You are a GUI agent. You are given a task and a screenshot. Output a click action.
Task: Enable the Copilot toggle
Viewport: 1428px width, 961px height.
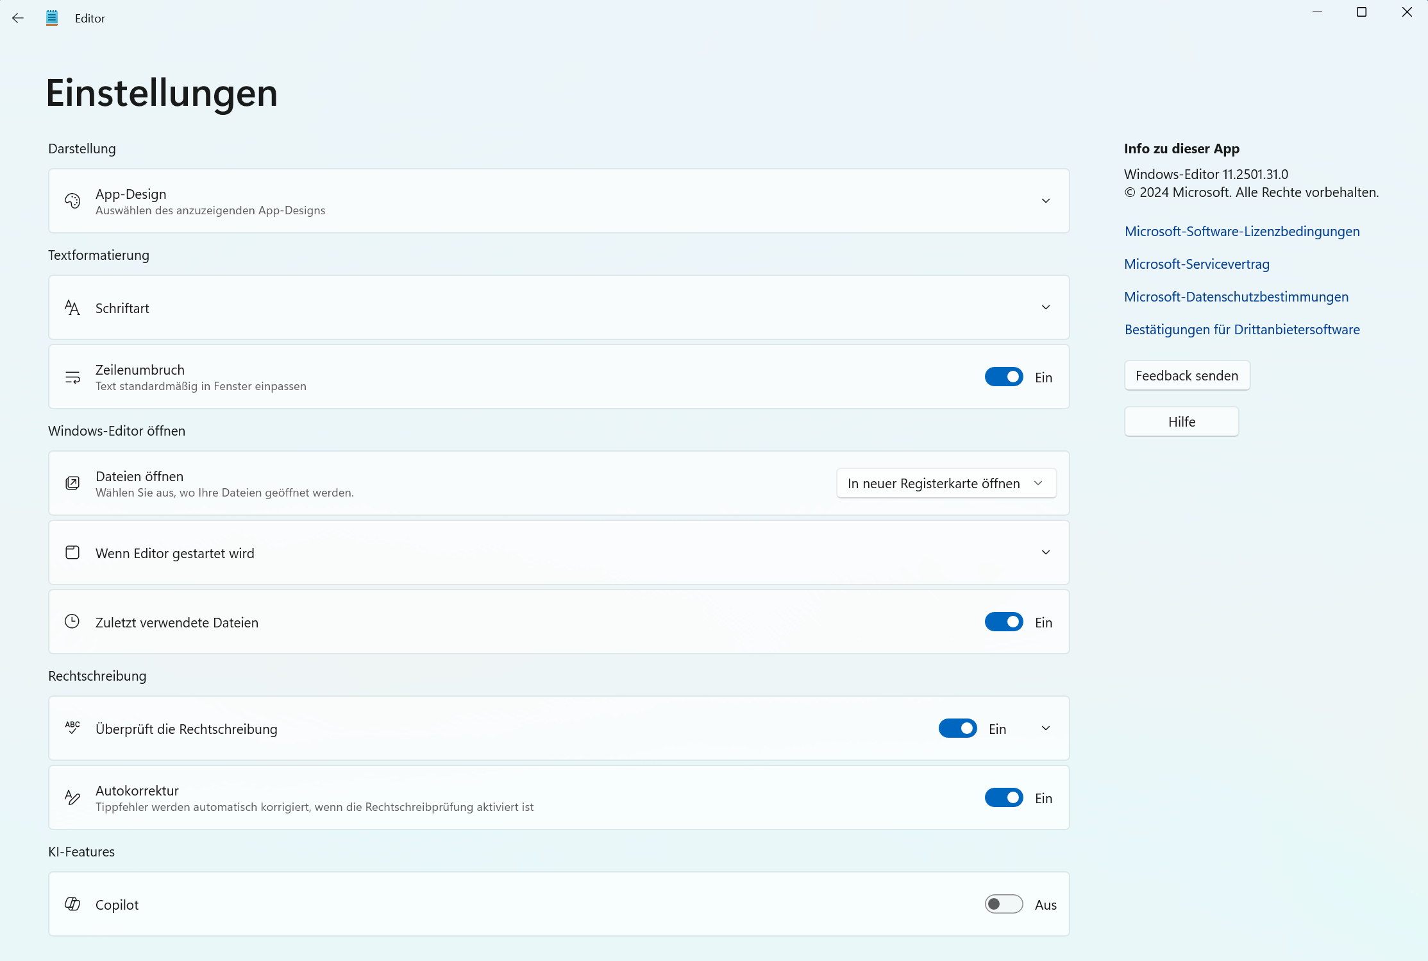[1004, 905]
